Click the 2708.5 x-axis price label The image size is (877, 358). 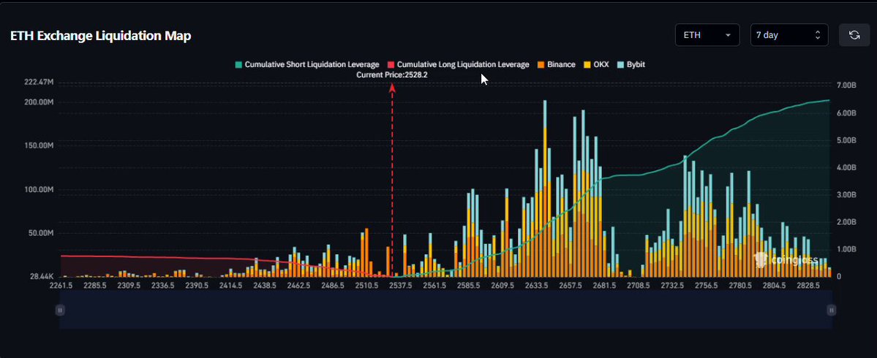638,286
